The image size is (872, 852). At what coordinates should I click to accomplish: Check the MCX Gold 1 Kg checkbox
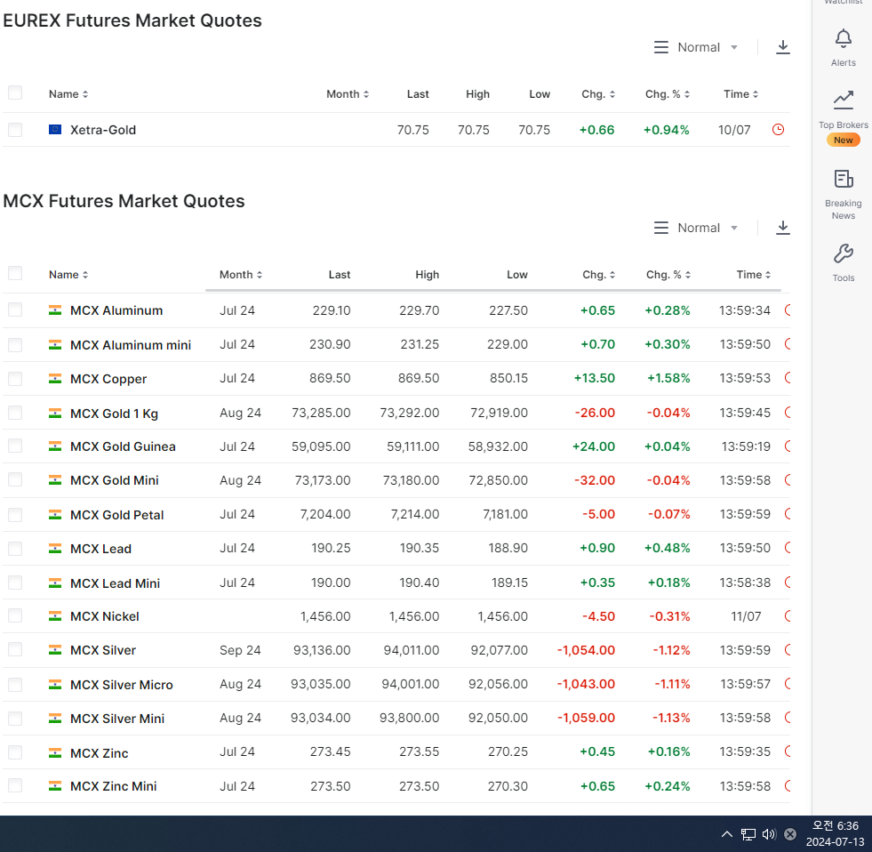tap(15, 413)
